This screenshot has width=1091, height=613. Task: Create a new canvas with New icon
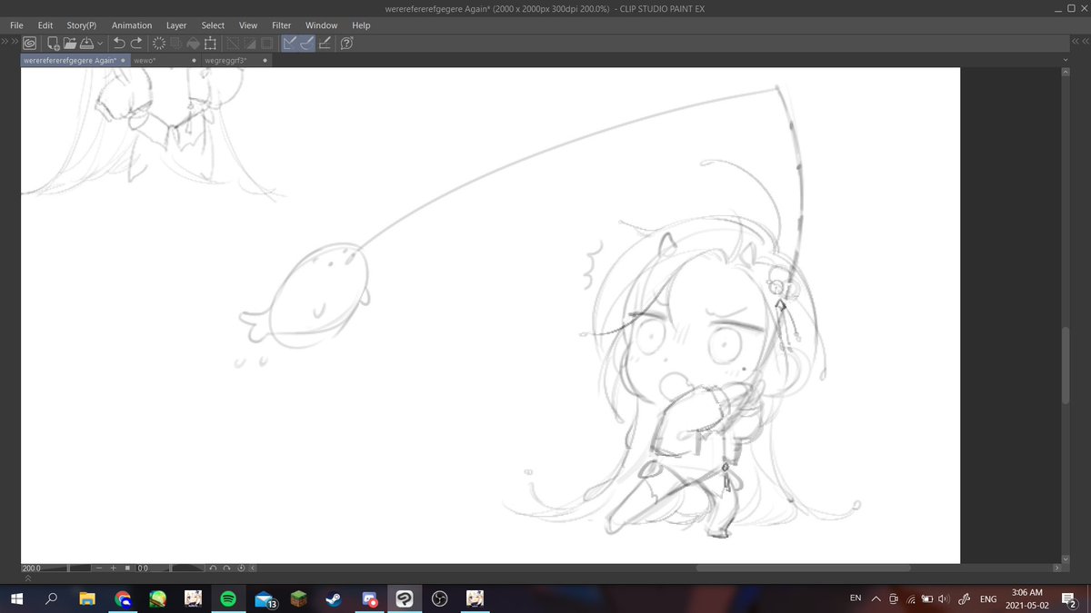point(53,43)
